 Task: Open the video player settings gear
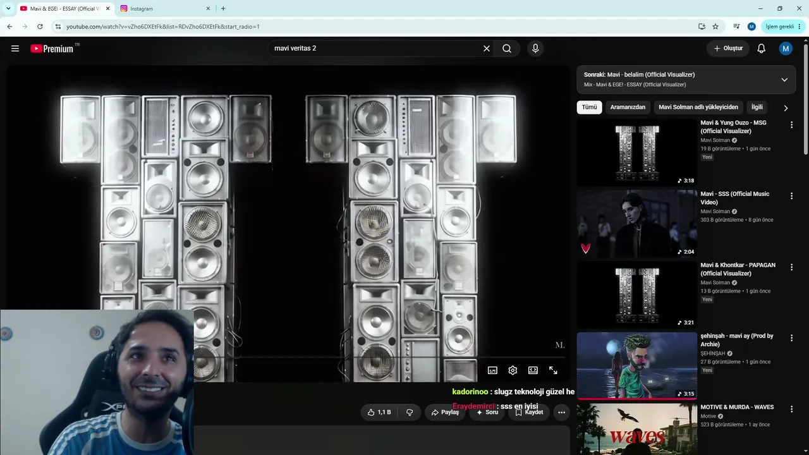[x=513, y=370]
